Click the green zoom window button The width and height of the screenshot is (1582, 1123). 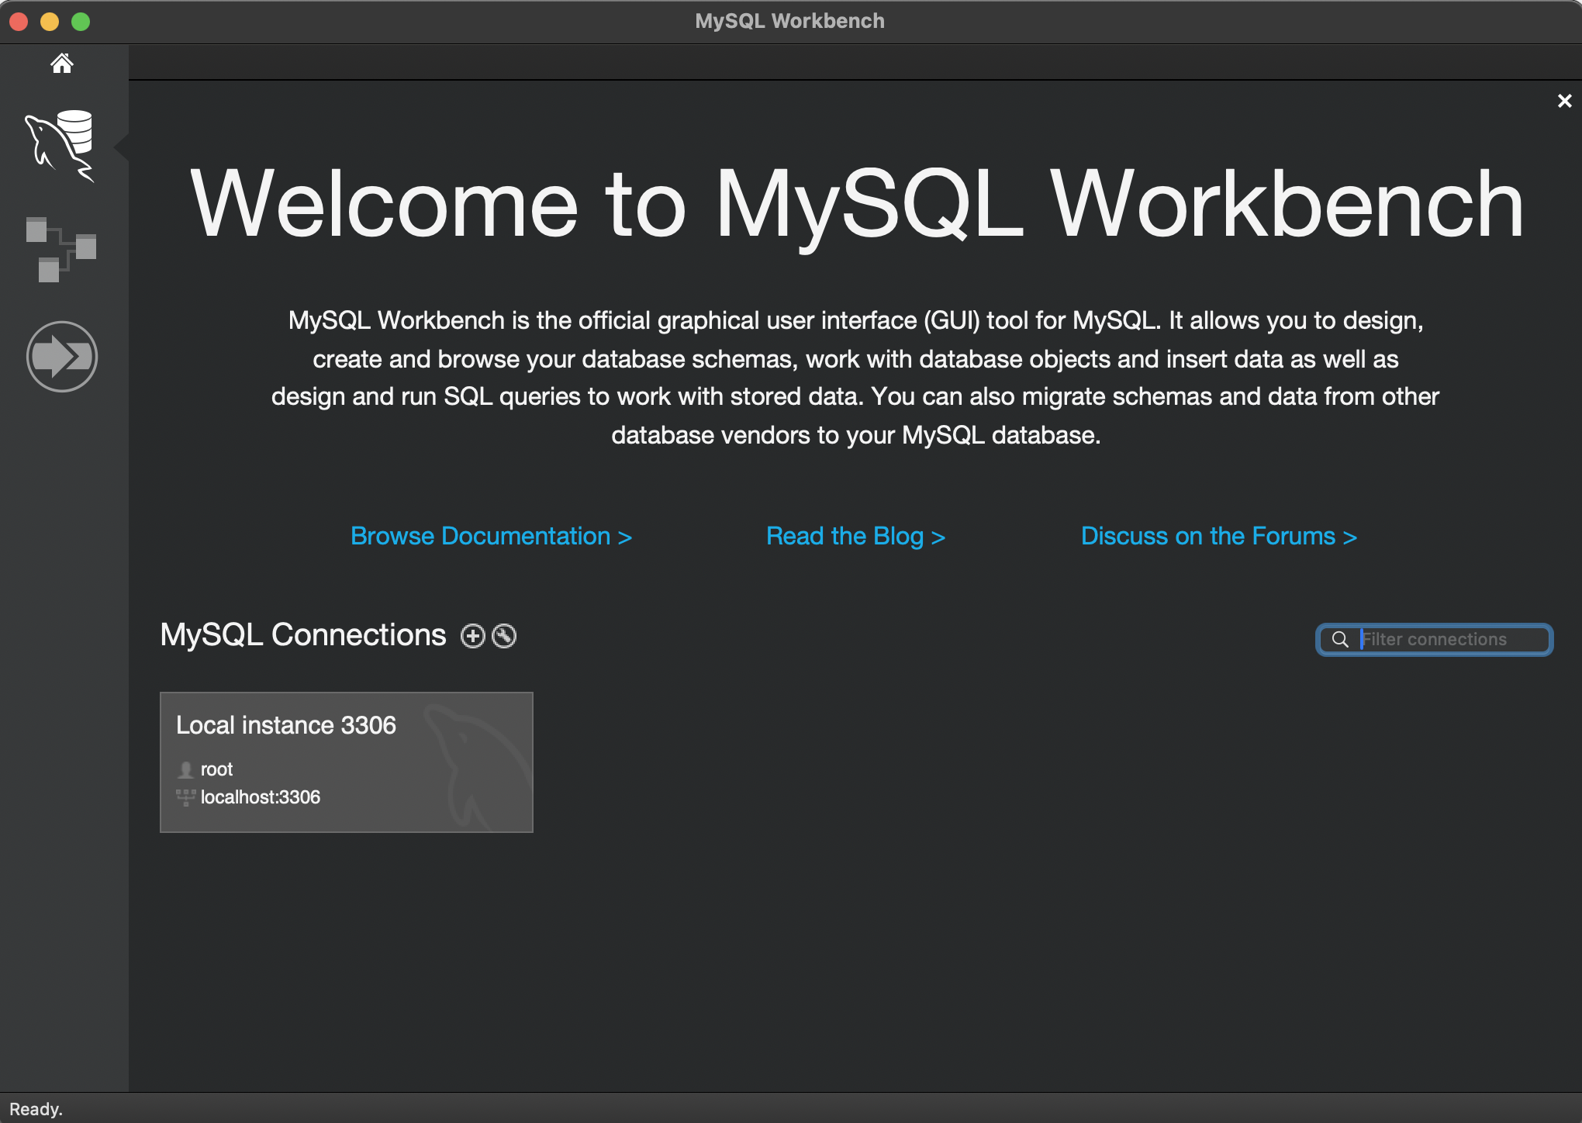coord(81,22)
